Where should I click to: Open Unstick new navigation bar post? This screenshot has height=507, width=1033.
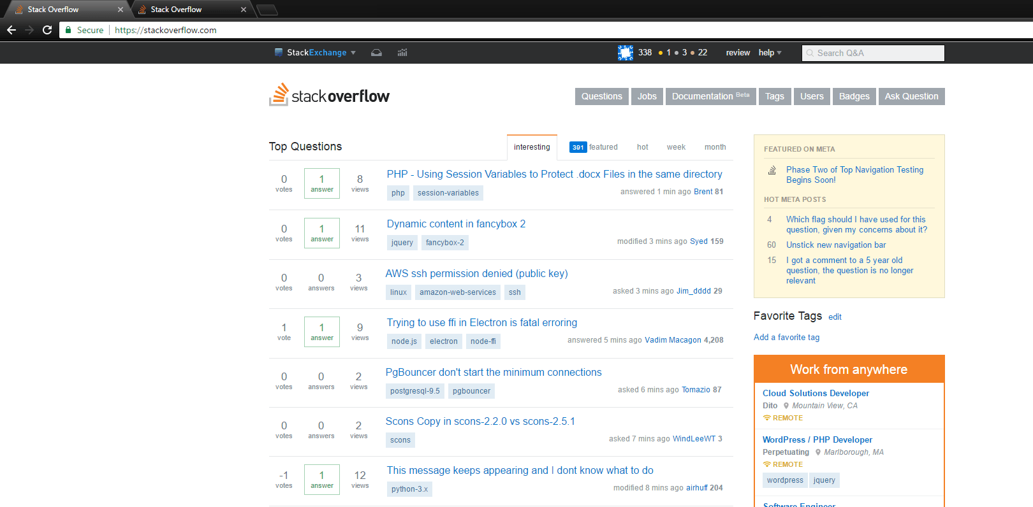(x=836, y=245)
